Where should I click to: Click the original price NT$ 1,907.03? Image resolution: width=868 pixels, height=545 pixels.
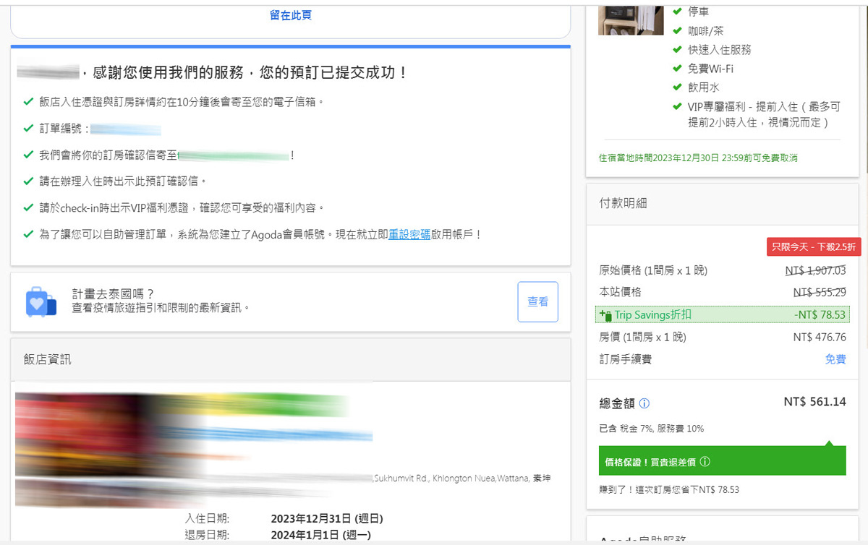815,270
